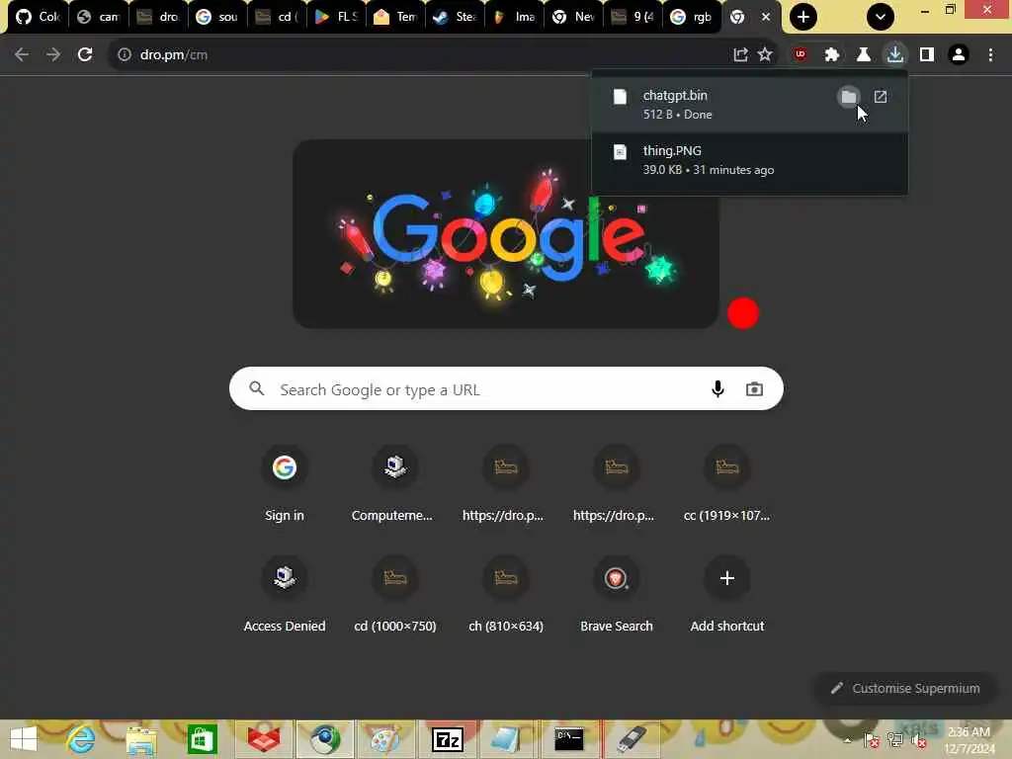Image resolution: width=1012 pixels, height=759 pixels.
Task: Click the 'Add shortcut' button
Action: coord(726,595)
